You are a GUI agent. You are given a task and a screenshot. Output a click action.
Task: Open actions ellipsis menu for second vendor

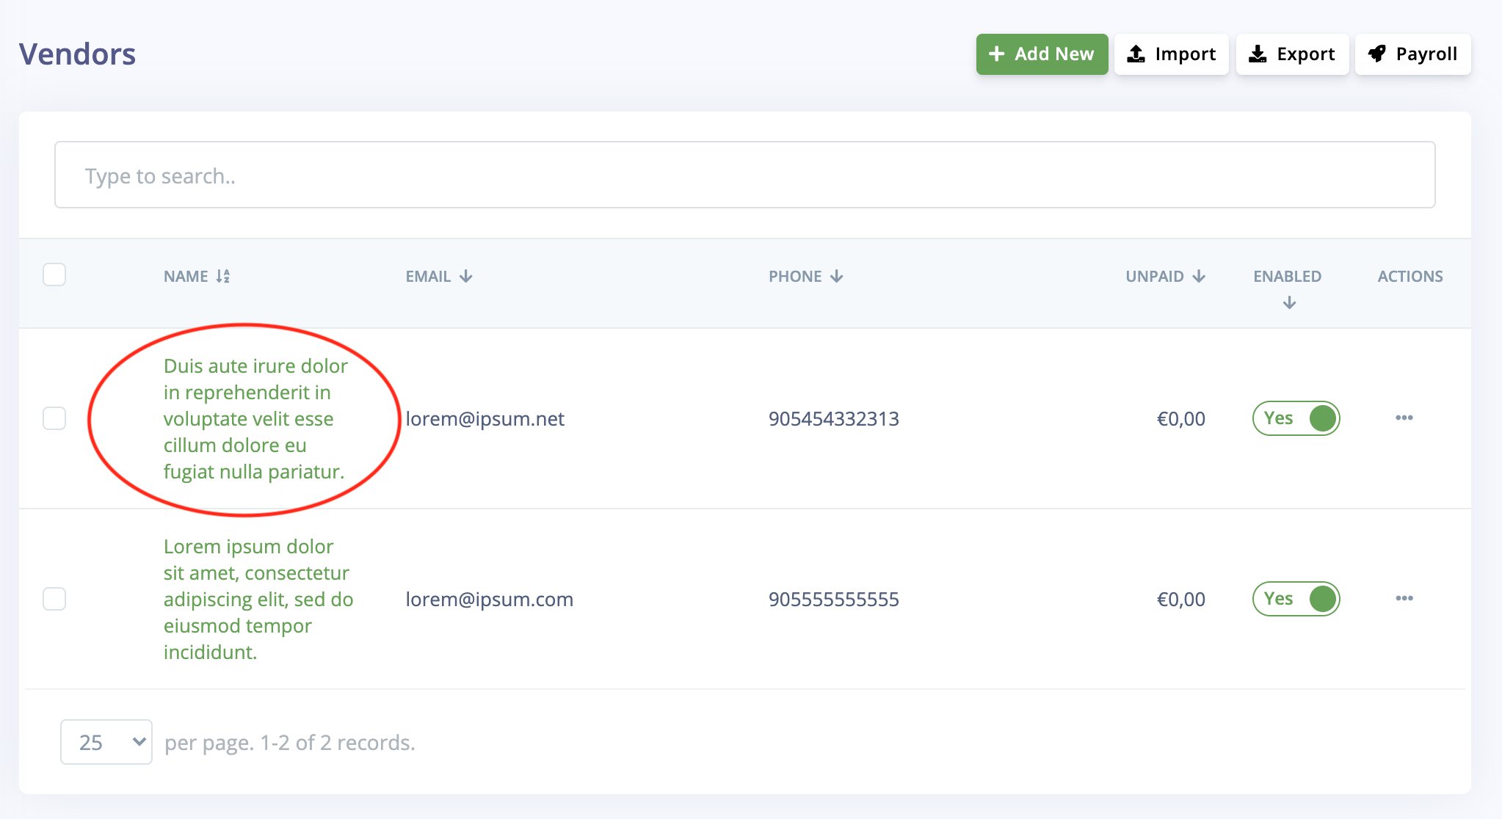[x=1404, y=598]
